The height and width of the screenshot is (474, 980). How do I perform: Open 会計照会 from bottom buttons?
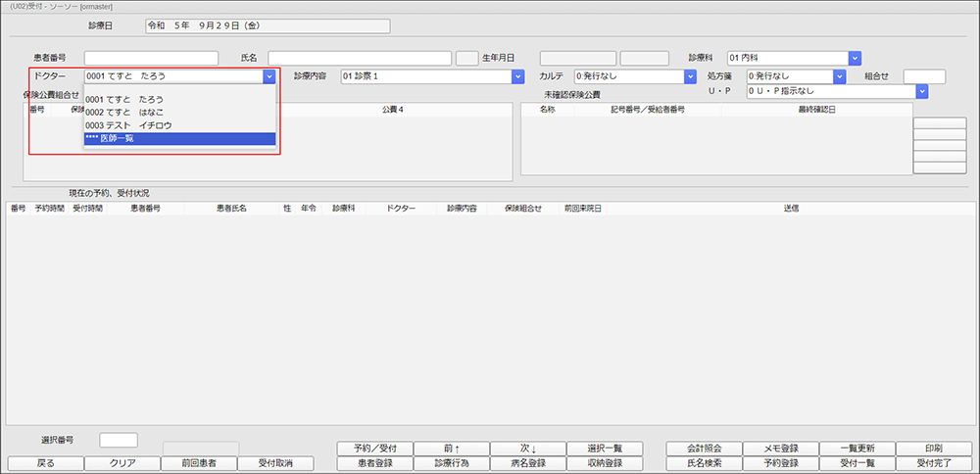(x=704, y=449)
